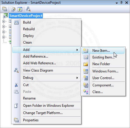Click the disabled Paste entry
The image size is (130, 128).
coord(46,92)
